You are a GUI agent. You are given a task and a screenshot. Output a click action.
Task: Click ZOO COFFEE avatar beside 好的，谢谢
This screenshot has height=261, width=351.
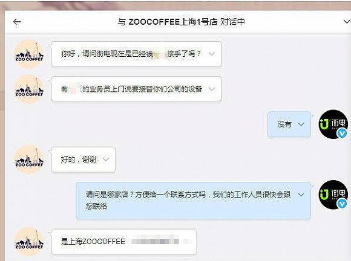pos(29,159)
